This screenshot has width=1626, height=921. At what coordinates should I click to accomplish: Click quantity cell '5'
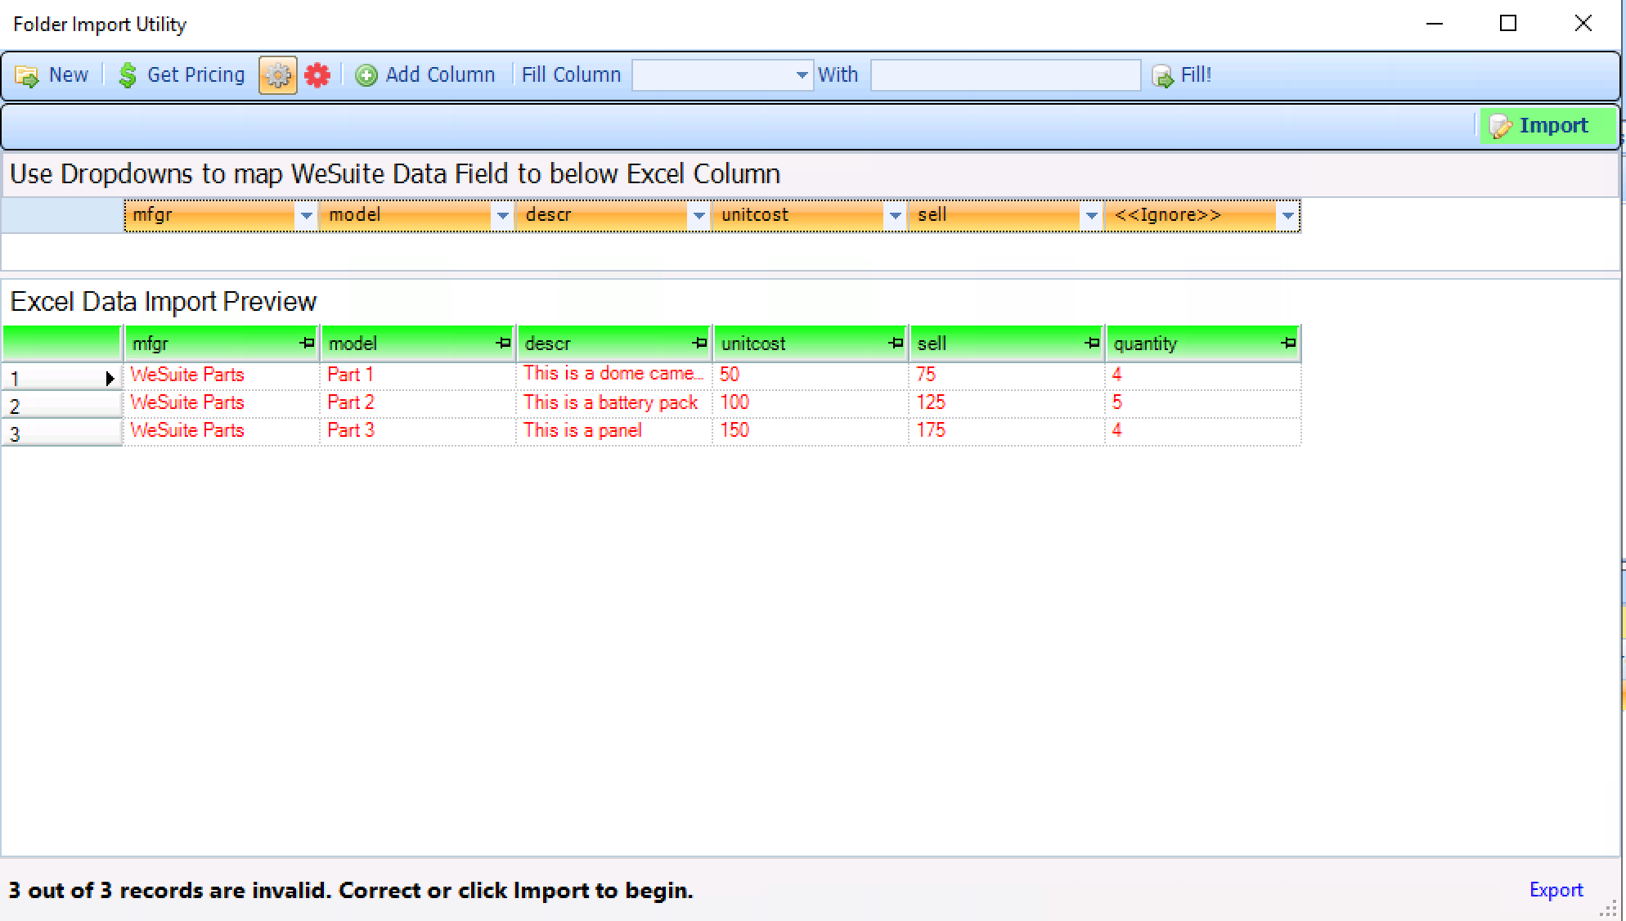point(1203,403)
